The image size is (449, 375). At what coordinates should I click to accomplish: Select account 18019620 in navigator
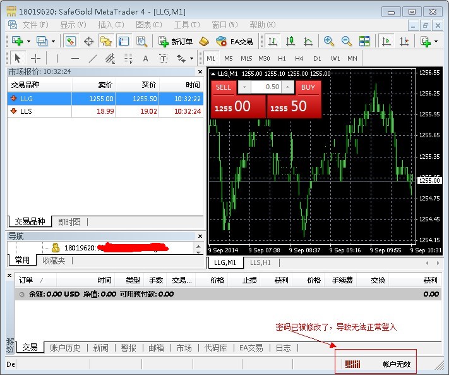110,248
